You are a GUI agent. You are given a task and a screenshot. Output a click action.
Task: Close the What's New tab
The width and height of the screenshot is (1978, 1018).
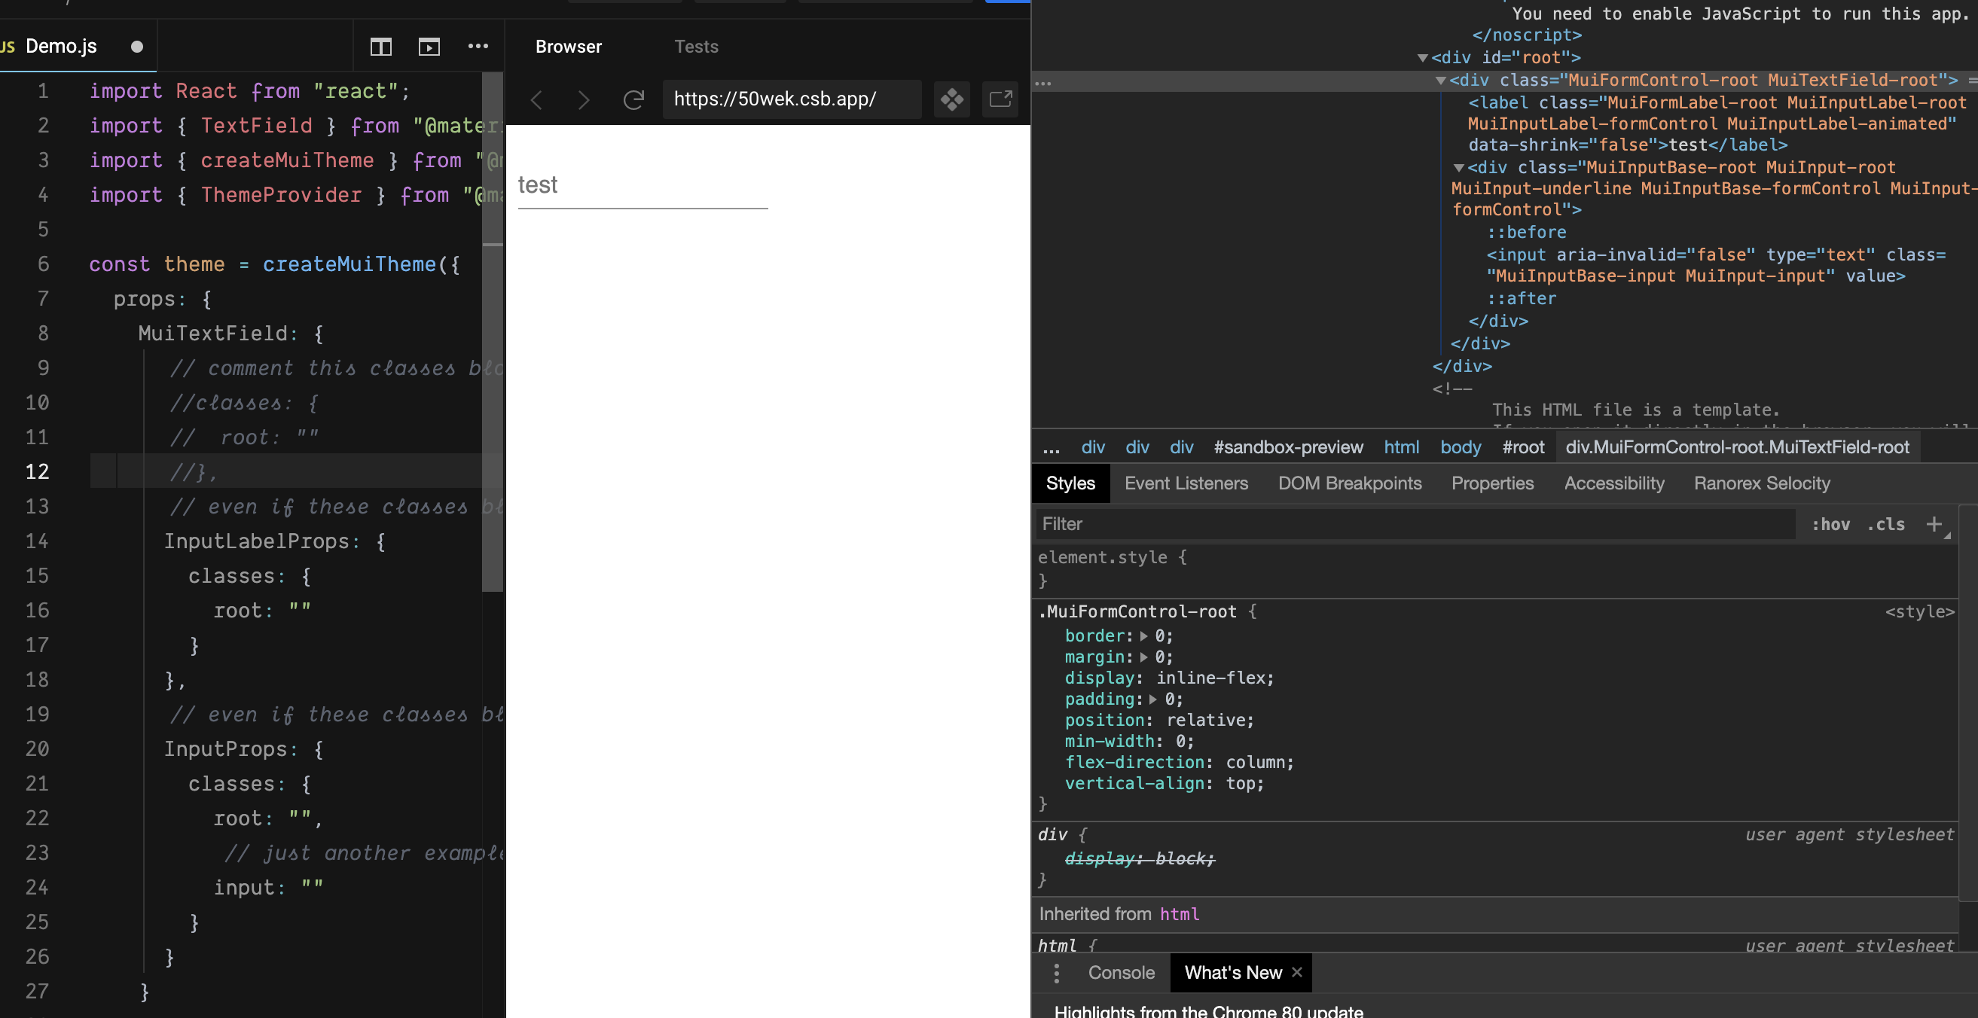[1297, 973]
